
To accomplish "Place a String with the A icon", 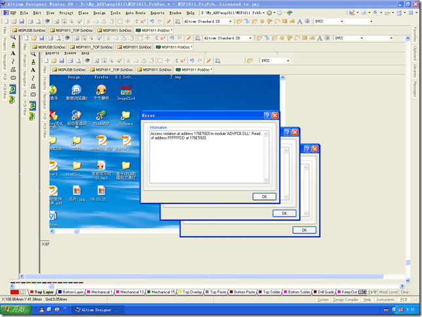I will pyautogui.click(x=299, y=22).
